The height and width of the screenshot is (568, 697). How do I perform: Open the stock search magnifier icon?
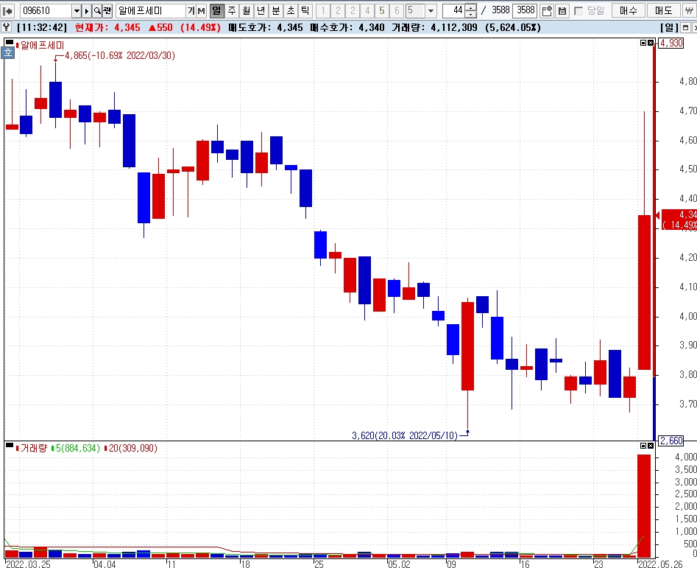(x=97, y=10)
